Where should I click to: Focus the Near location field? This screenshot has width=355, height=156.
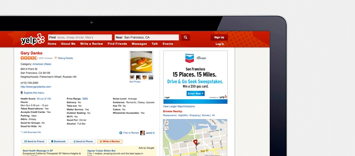[147, 37]
